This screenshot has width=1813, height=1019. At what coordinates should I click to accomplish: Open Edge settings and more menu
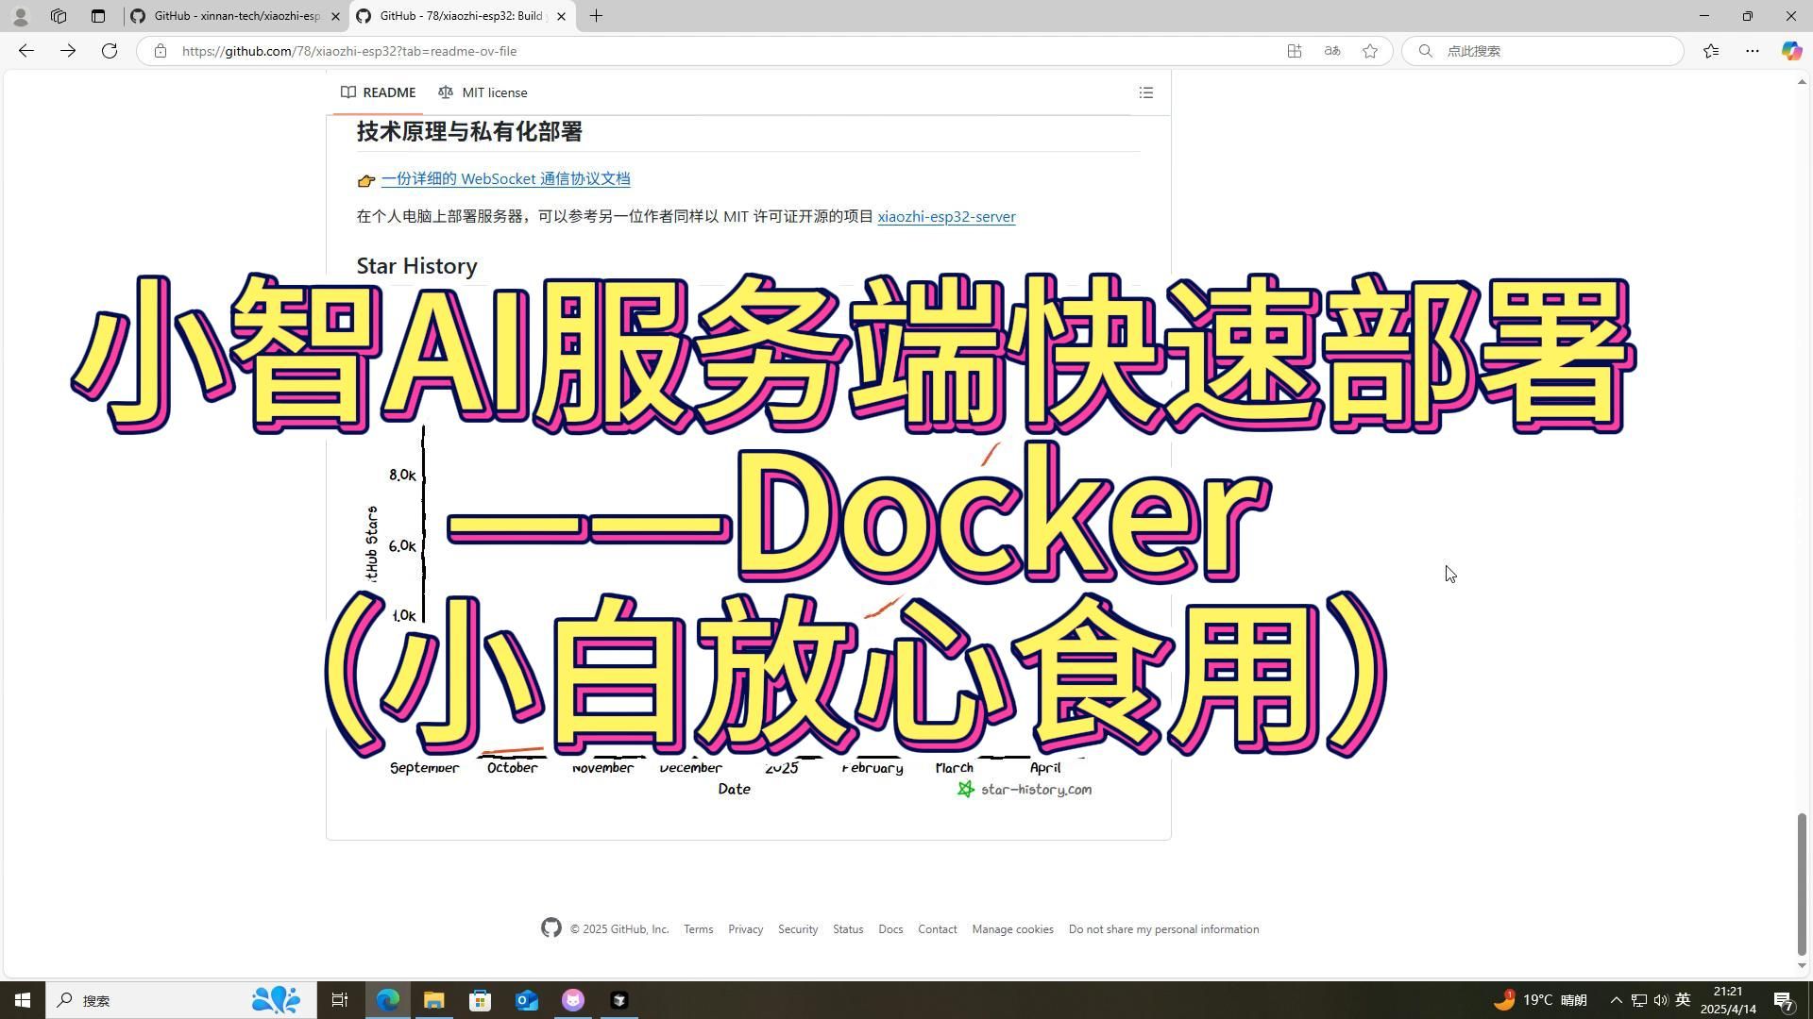click(1752, 51)
